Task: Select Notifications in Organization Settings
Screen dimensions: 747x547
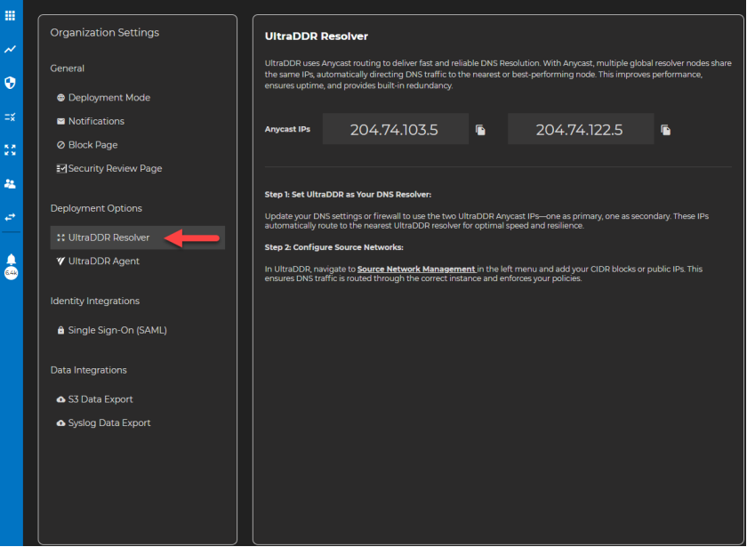Action: [95, 121]
